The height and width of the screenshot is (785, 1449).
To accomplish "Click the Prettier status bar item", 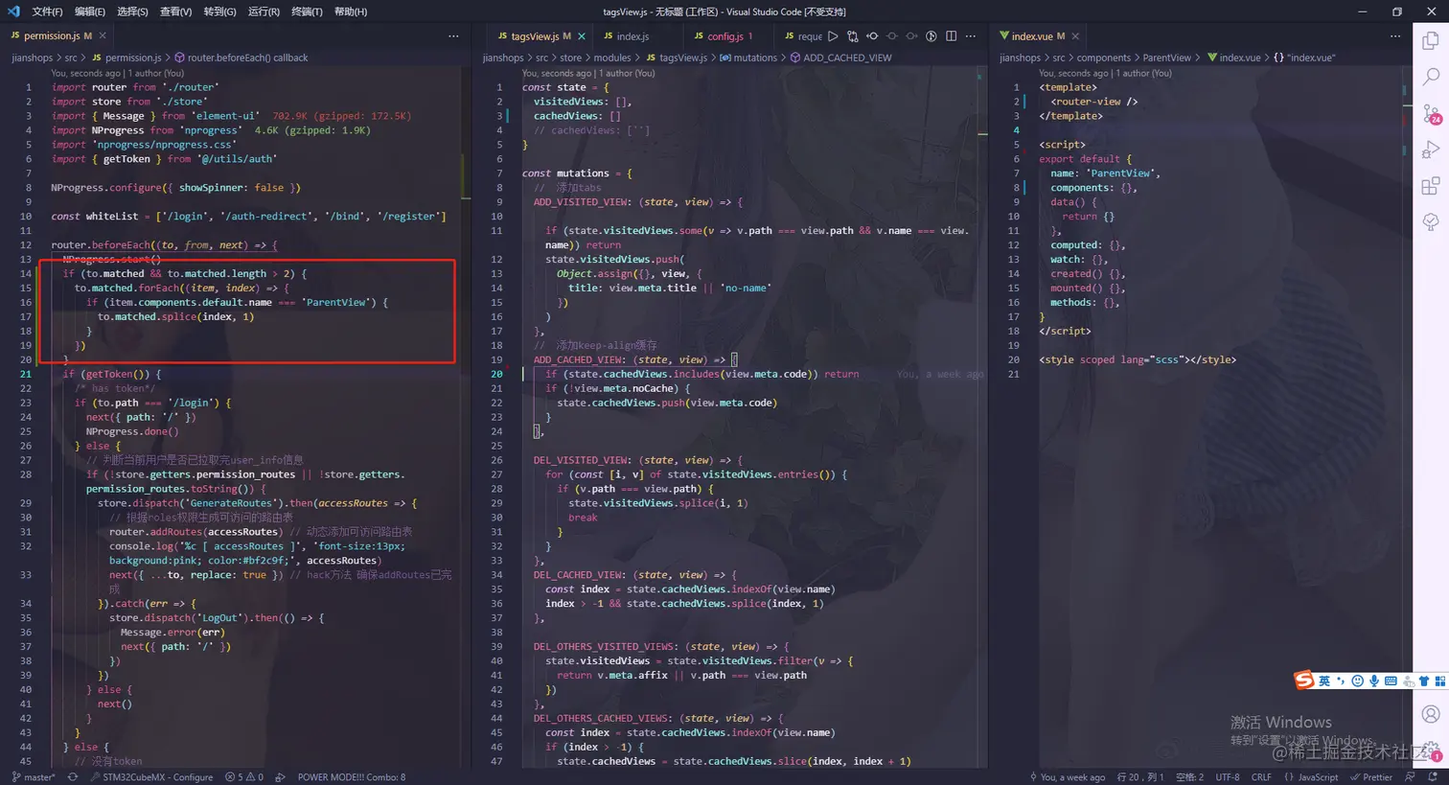I will (x=1370, y=777).
